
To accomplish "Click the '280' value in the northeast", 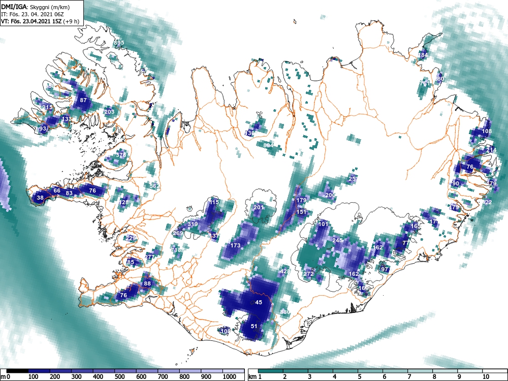I will click(x=439, y=79).
